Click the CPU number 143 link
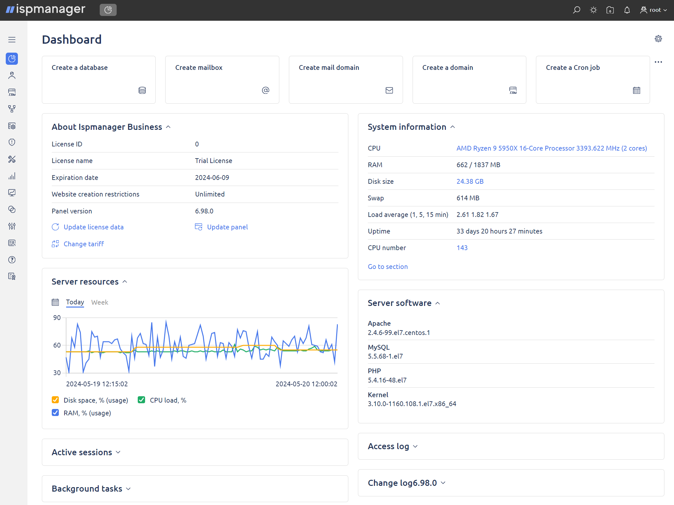 click(x=462, y=248)
